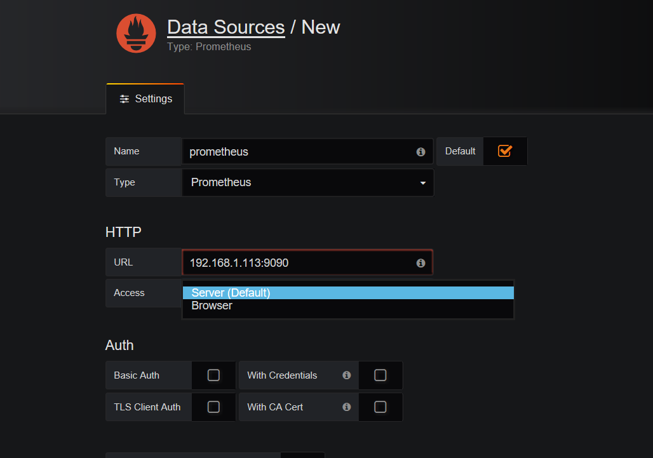Image resolution: width=653 pixels, height=458 pixels.
Task: Click the sliders icon on the Settings tab
Action: click(124, 99)
